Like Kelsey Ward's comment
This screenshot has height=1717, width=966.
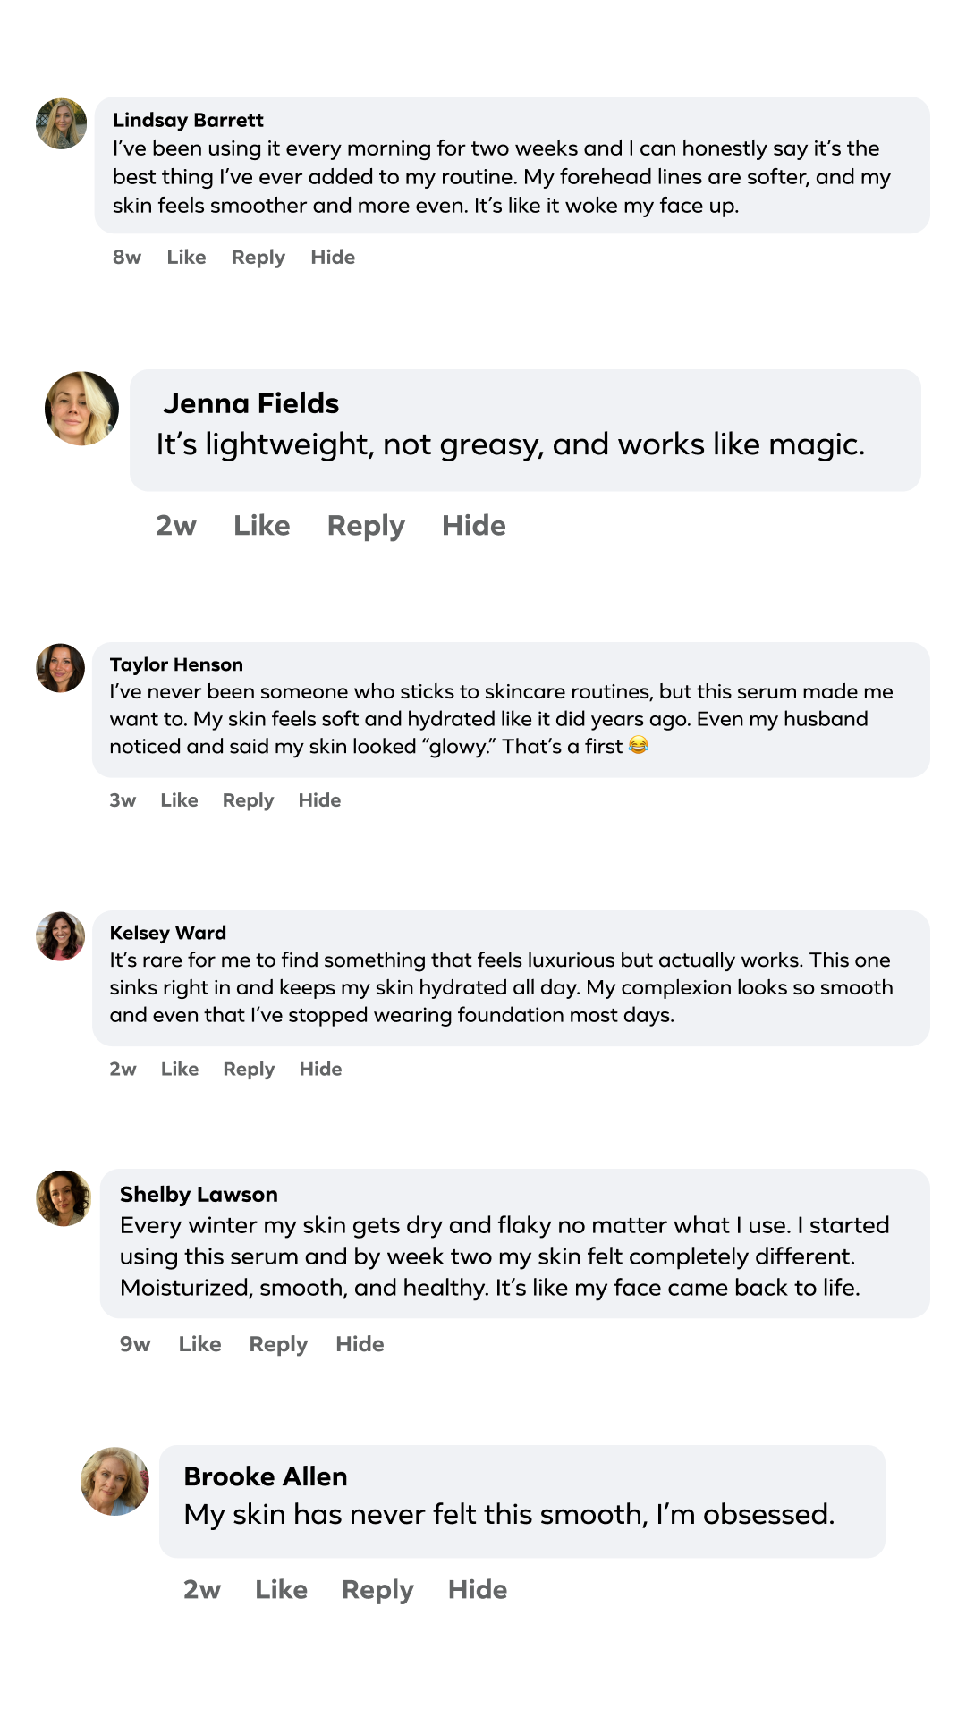180,1070
